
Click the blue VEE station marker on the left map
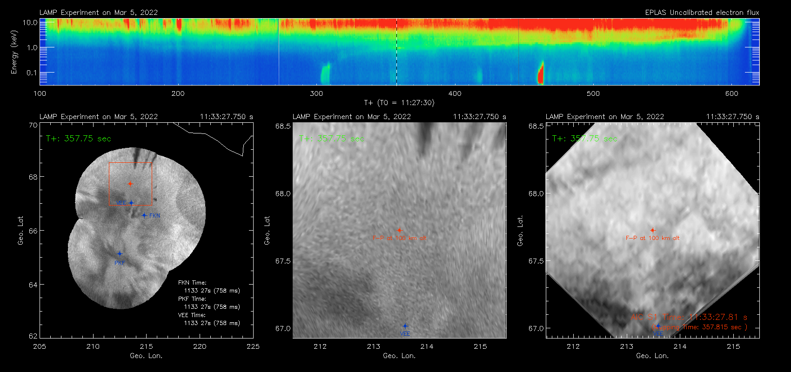132,203
